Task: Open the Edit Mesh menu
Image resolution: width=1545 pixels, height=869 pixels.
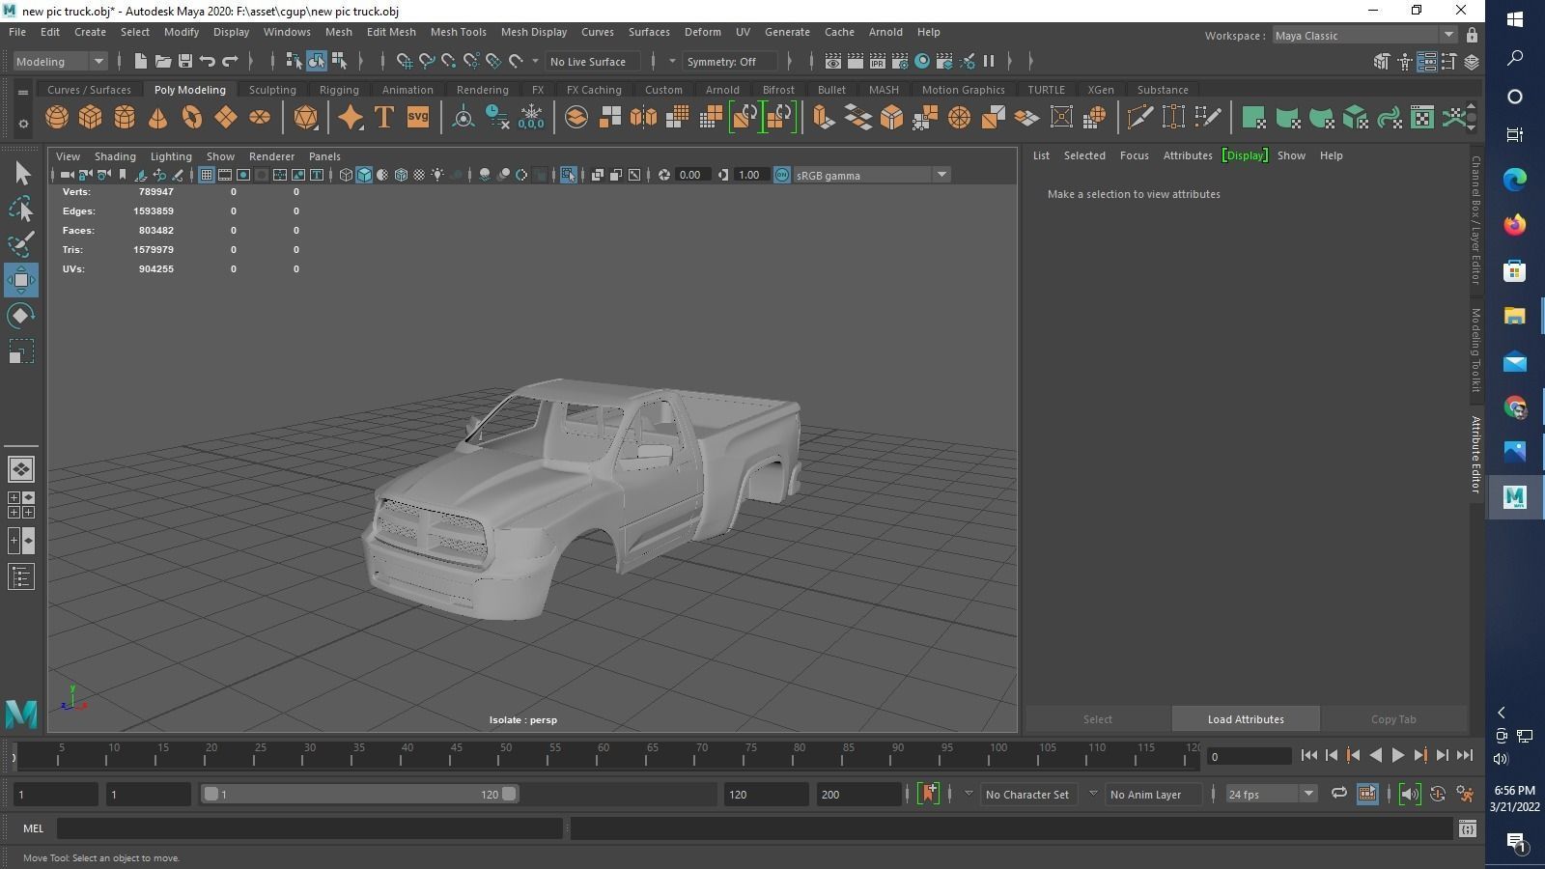Action: (x=391, y=32)
